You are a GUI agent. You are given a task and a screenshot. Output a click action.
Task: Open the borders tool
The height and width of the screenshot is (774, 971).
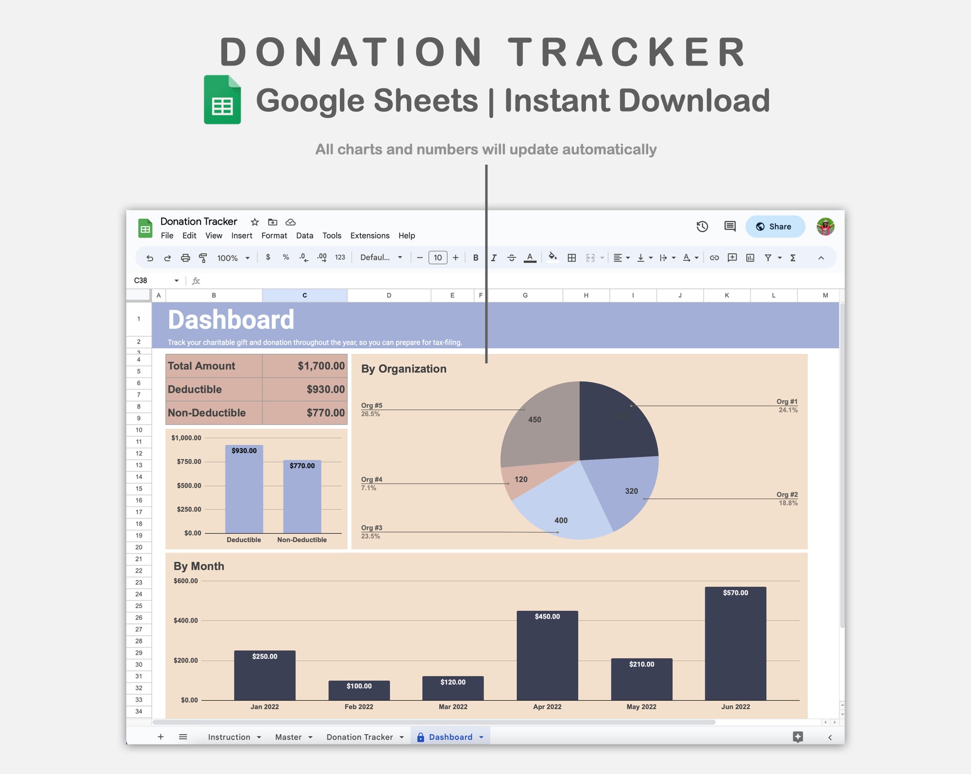point(572,258)
